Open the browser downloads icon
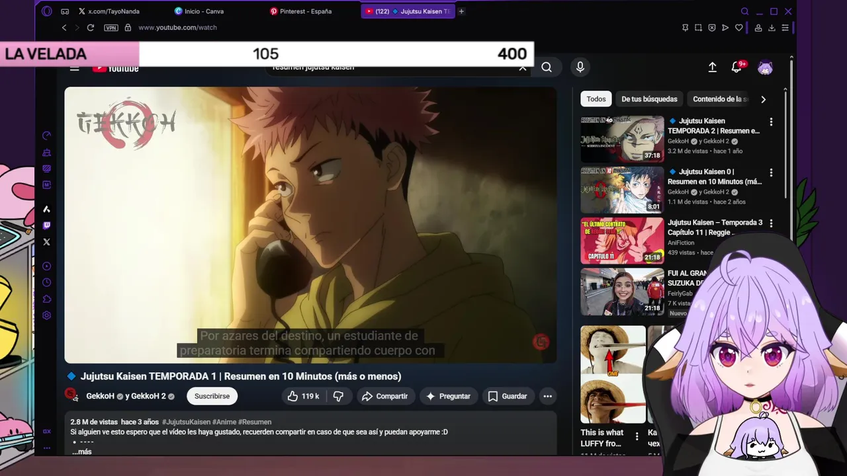The height and width of the screenshot is (476, 847). (772, 28)
